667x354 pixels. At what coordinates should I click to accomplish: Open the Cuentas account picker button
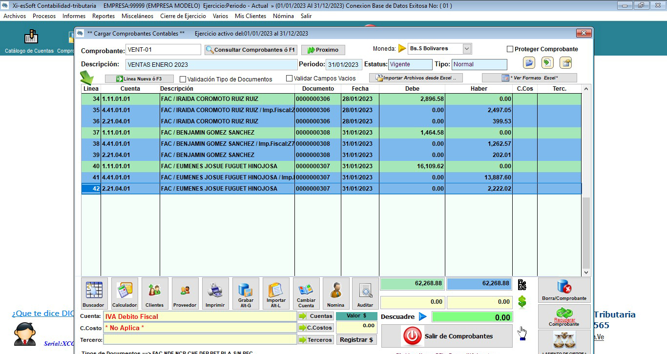tap(316, 316)
